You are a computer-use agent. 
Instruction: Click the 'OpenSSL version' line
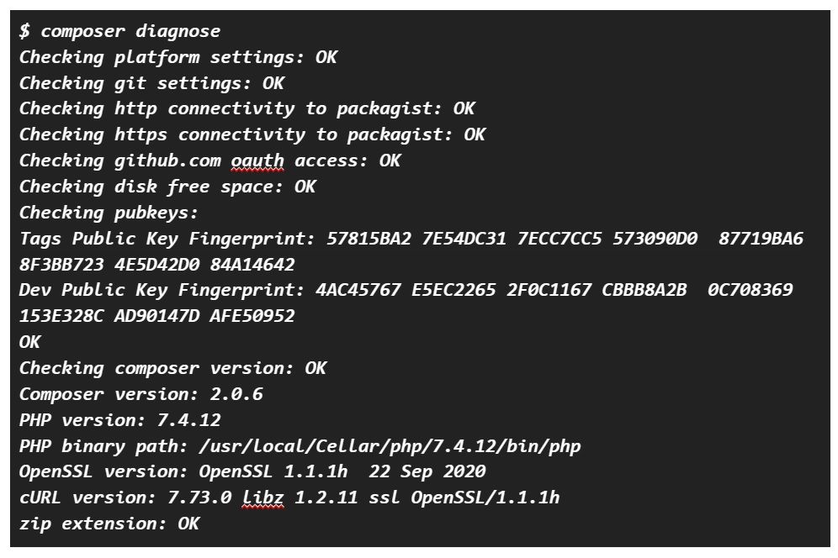(x=252, y=471)
